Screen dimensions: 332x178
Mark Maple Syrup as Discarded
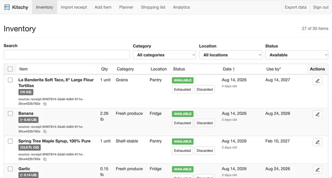[205, 150]
